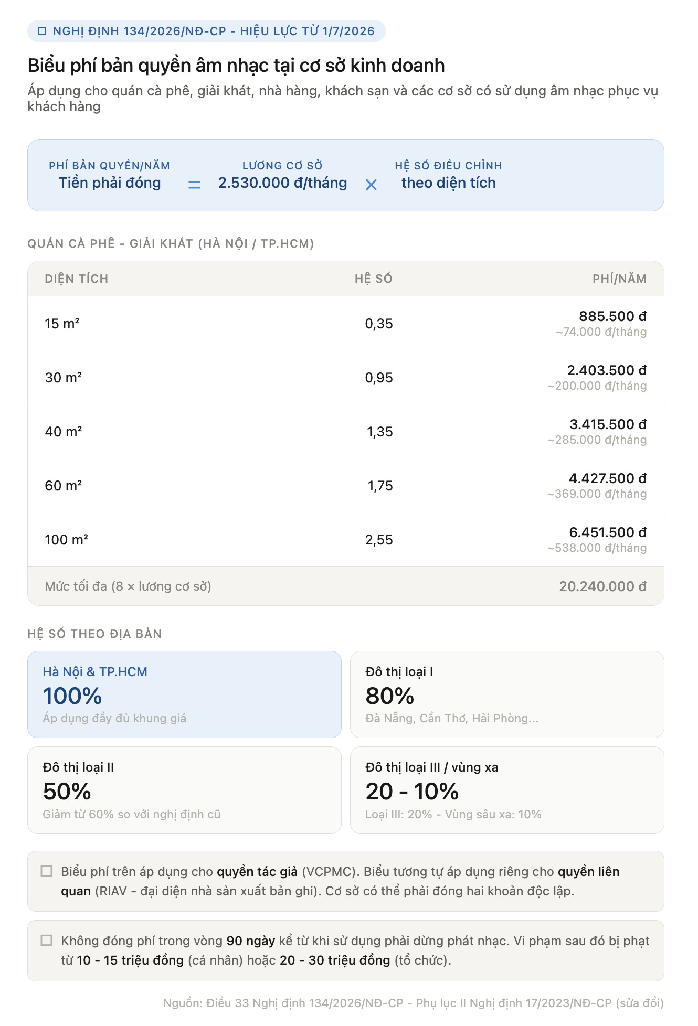
Task: Select the Đô thị loại I 80% card
Action: 507,694
